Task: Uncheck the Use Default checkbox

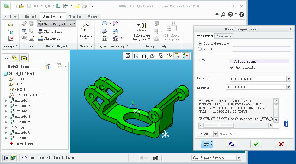Action: point(232,67)
